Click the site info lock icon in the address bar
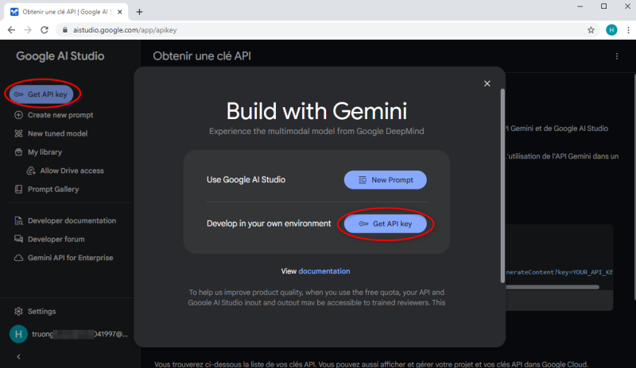The width and height of the screenshot is (636, 368). coord(64,30)
